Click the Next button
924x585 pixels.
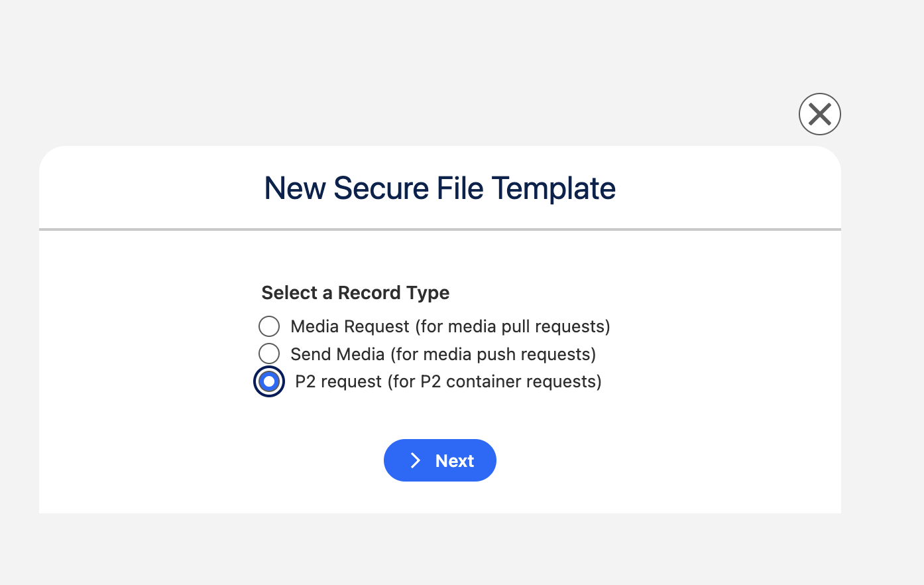pyautogui.click(x=440, y=460)
